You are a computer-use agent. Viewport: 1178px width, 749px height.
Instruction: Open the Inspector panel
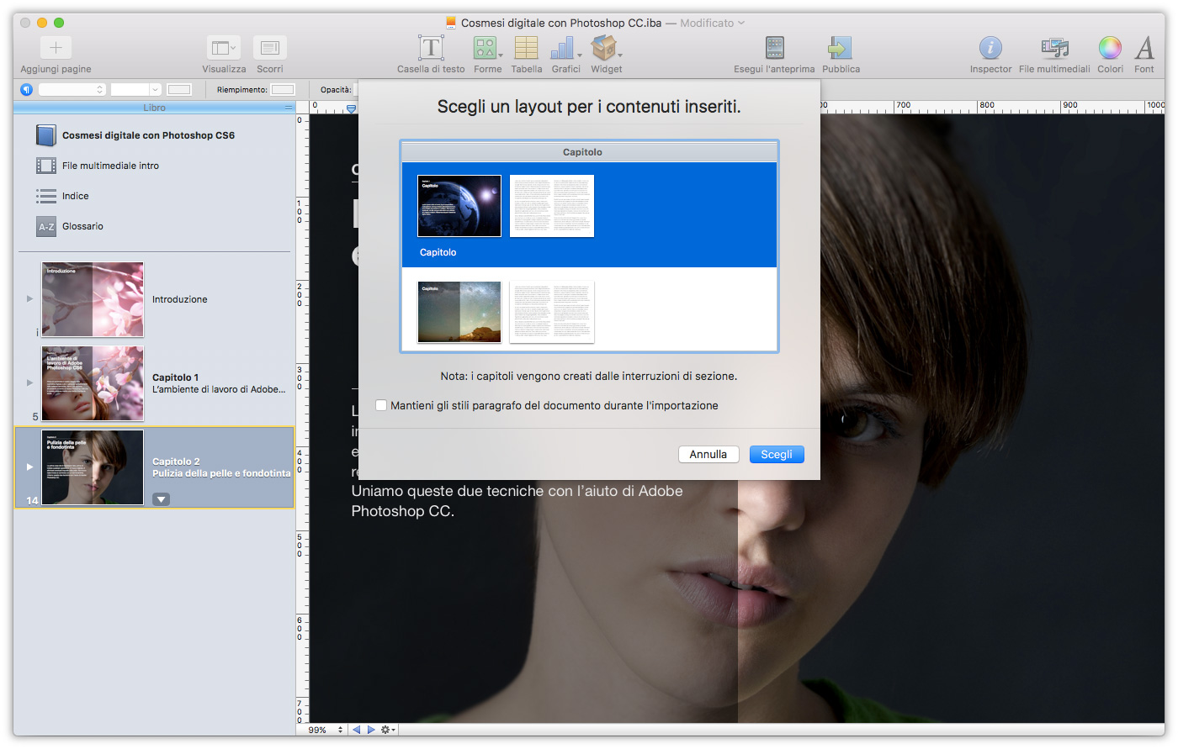pos(990,48)
